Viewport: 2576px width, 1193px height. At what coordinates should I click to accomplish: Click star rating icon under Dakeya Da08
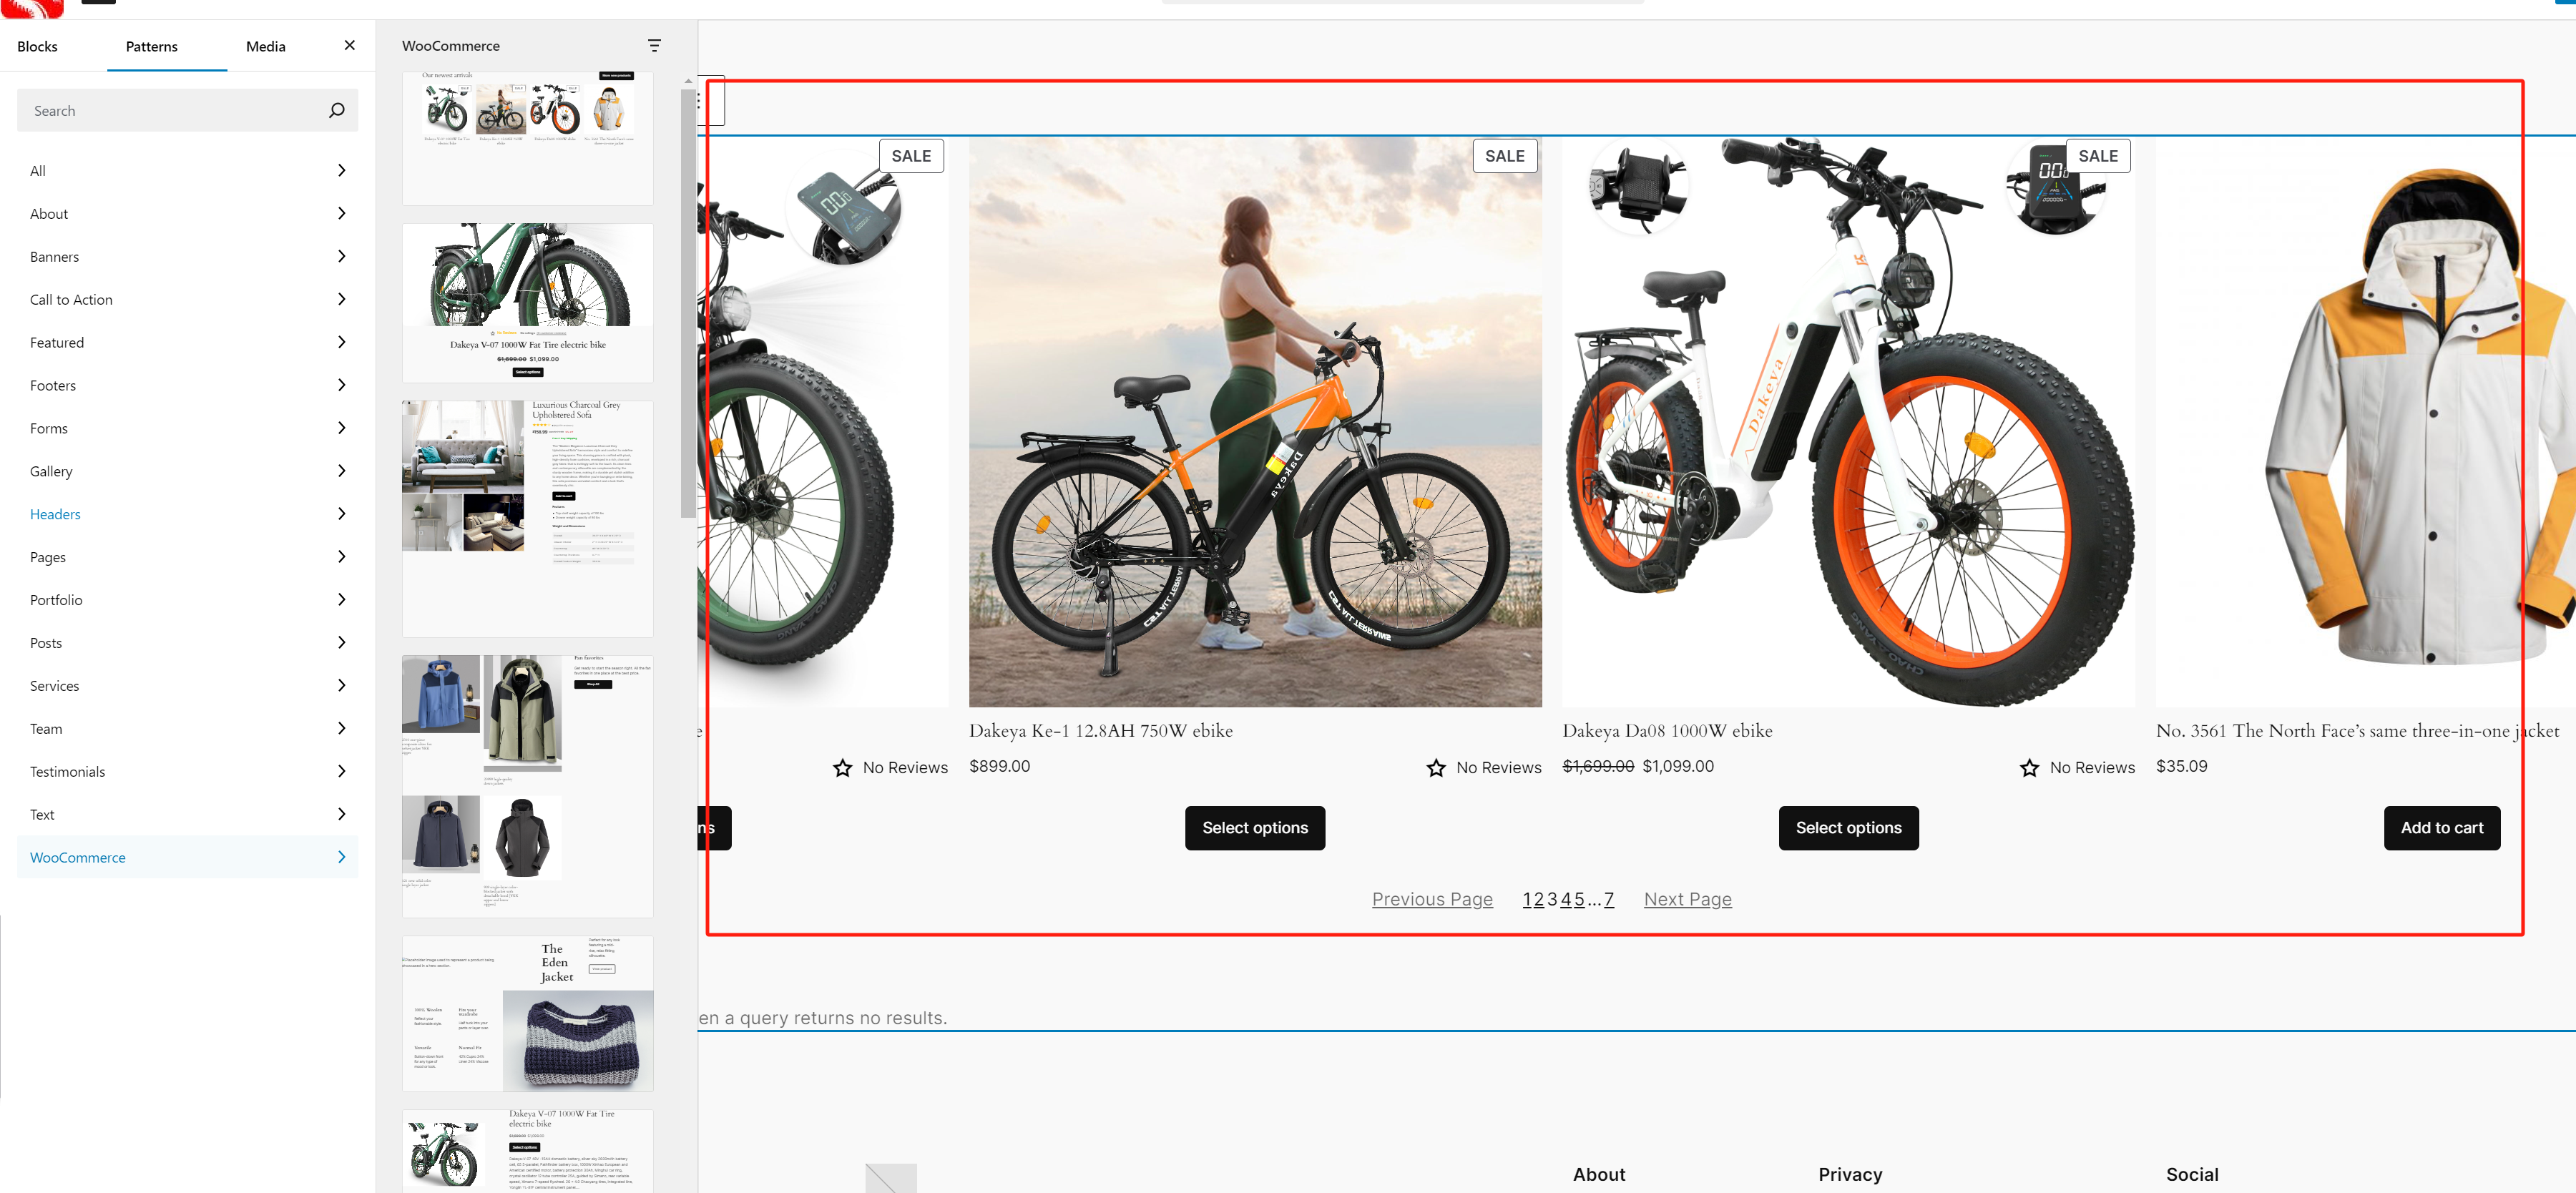2029,768
